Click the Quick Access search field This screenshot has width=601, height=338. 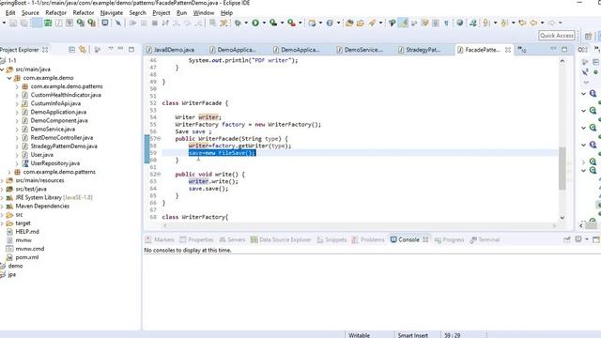[x=557, y=36]
